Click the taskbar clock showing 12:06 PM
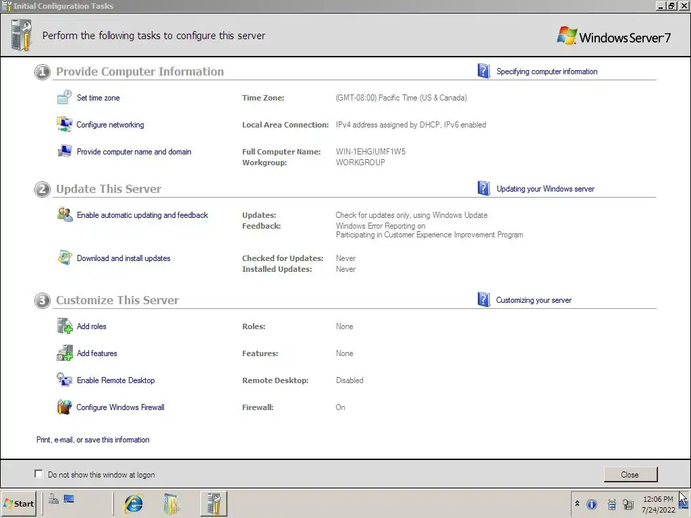Image resolution: width=691 pixels, height=518 pixels. (x=659, y=505)
